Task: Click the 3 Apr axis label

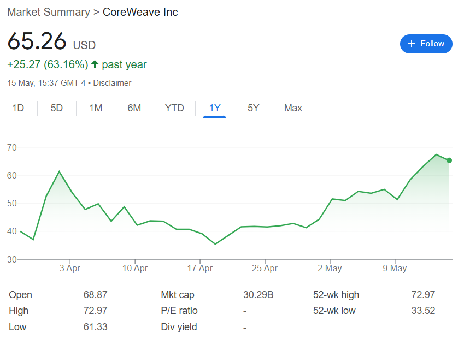Action: [x=70, y=268]
